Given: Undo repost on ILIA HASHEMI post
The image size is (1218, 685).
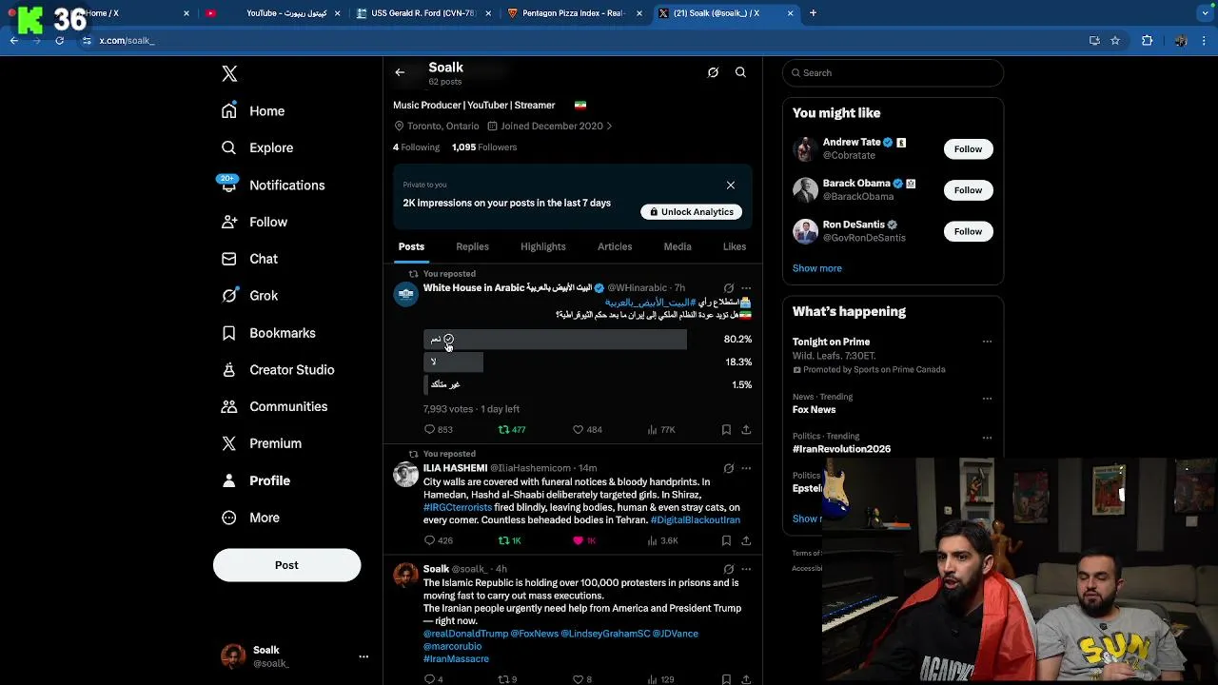Looking at the screenshot, I should point(510,540).
